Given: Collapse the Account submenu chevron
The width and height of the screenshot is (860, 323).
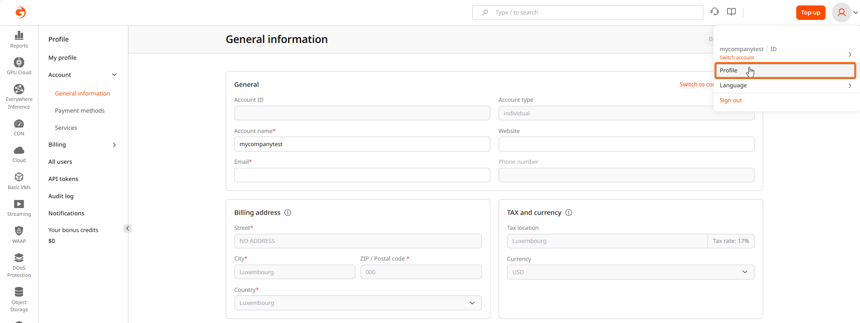Looking at the screenshot, I should click(x=114, y=75).
